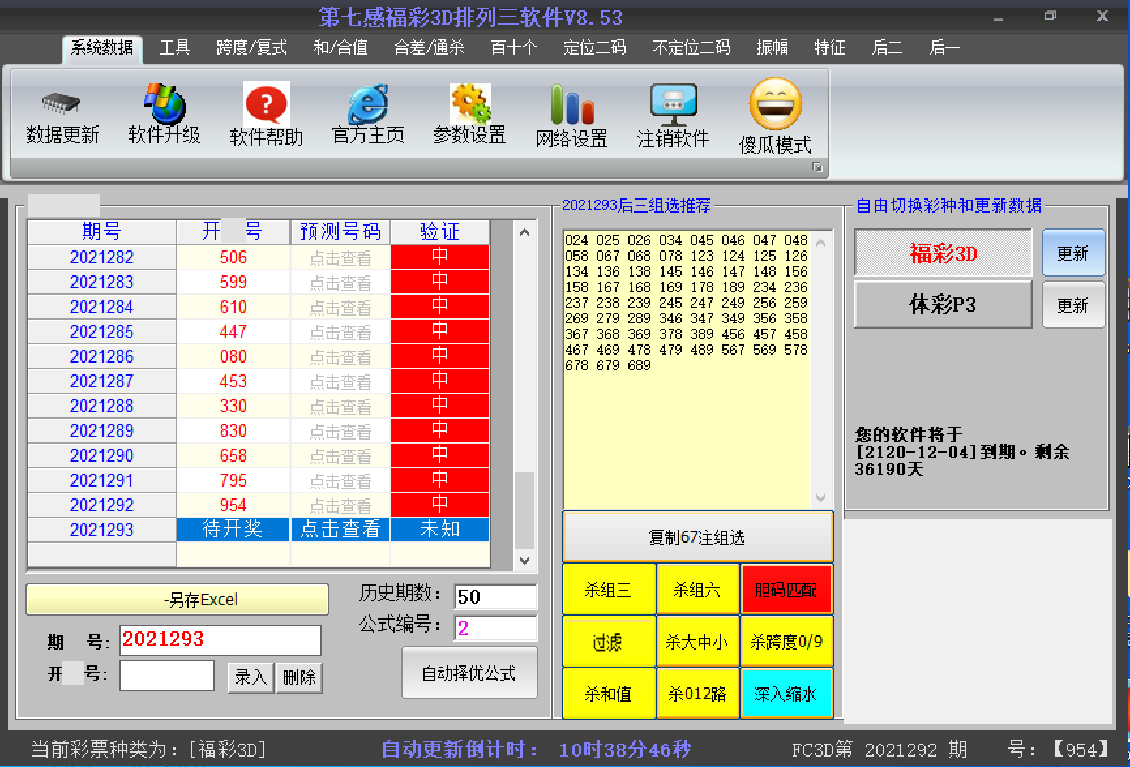This screenshot has height=767, width=1130.
Task: Focus the 公式编号 field showing 2
Action: click(495, 627)
